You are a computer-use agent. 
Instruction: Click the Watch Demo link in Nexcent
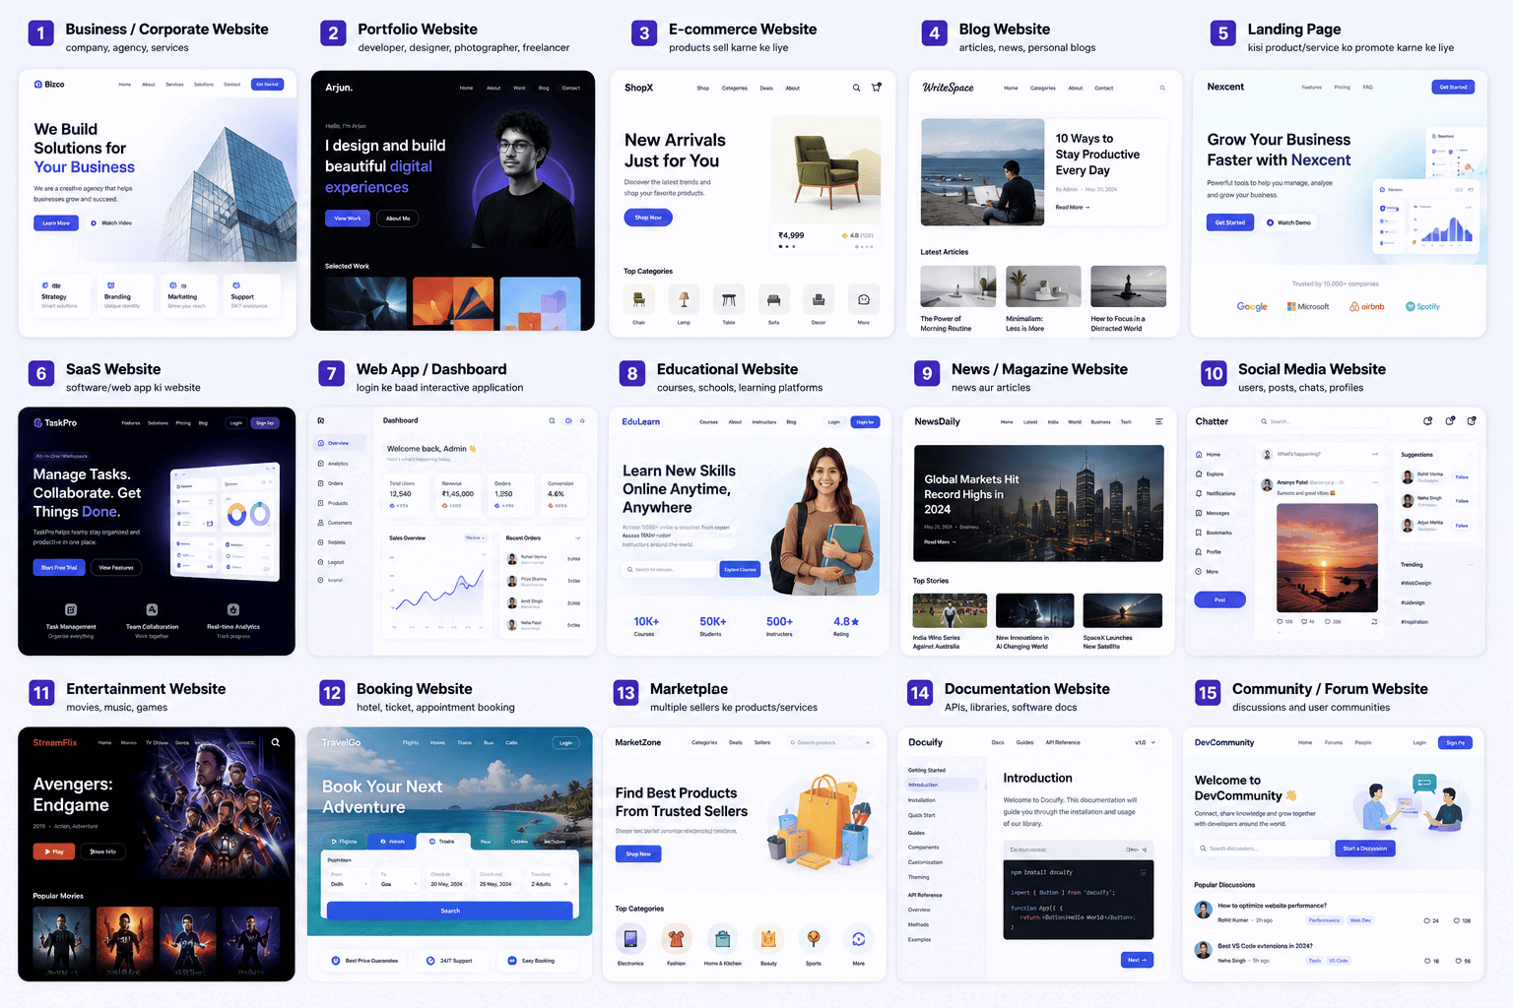pos(1289,222)
